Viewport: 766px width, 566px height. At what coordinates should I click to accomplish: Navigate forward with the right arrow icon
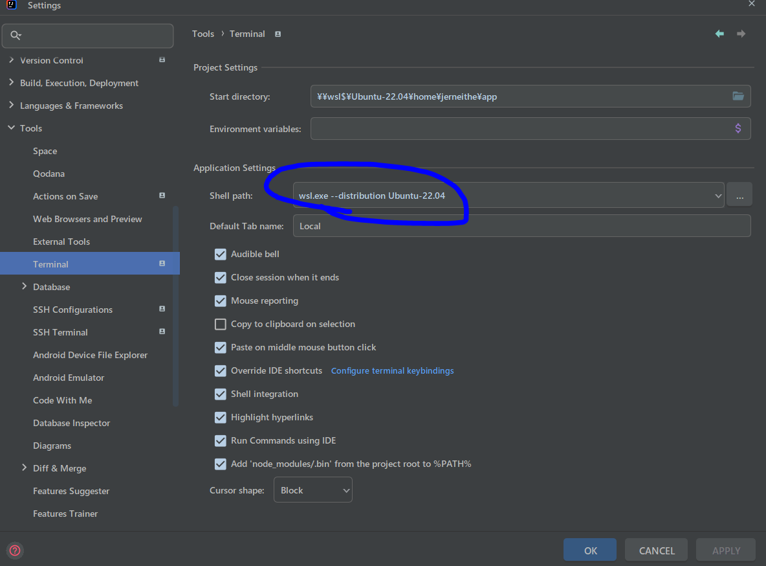pyautogui.click(x=741, y=34)
